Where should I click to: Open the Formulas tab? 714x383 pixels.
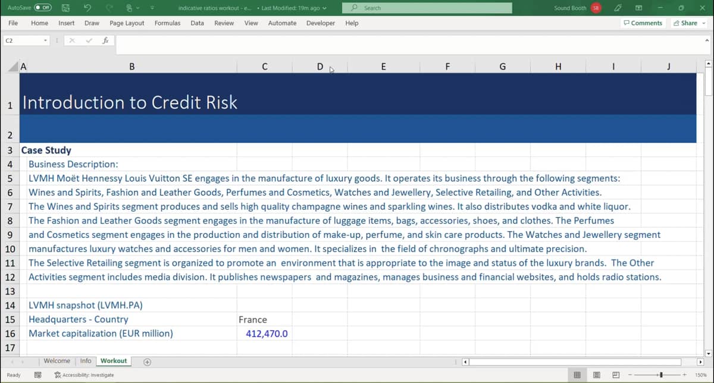(168, 23)
